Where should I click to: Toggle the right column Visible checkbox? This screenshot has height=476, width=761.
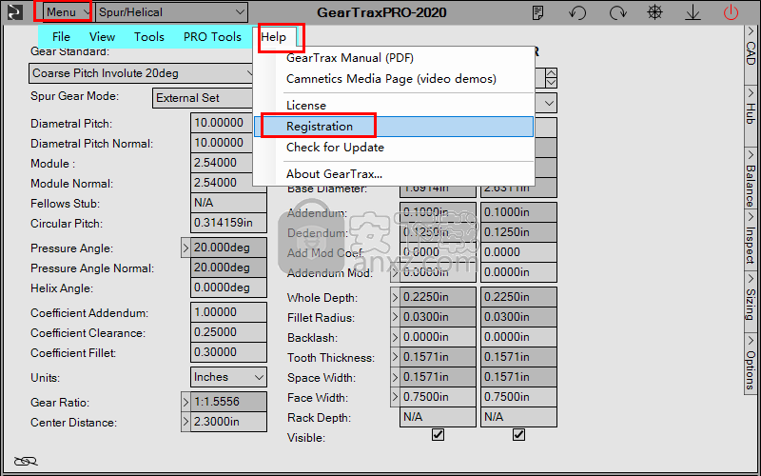point(518,434)
